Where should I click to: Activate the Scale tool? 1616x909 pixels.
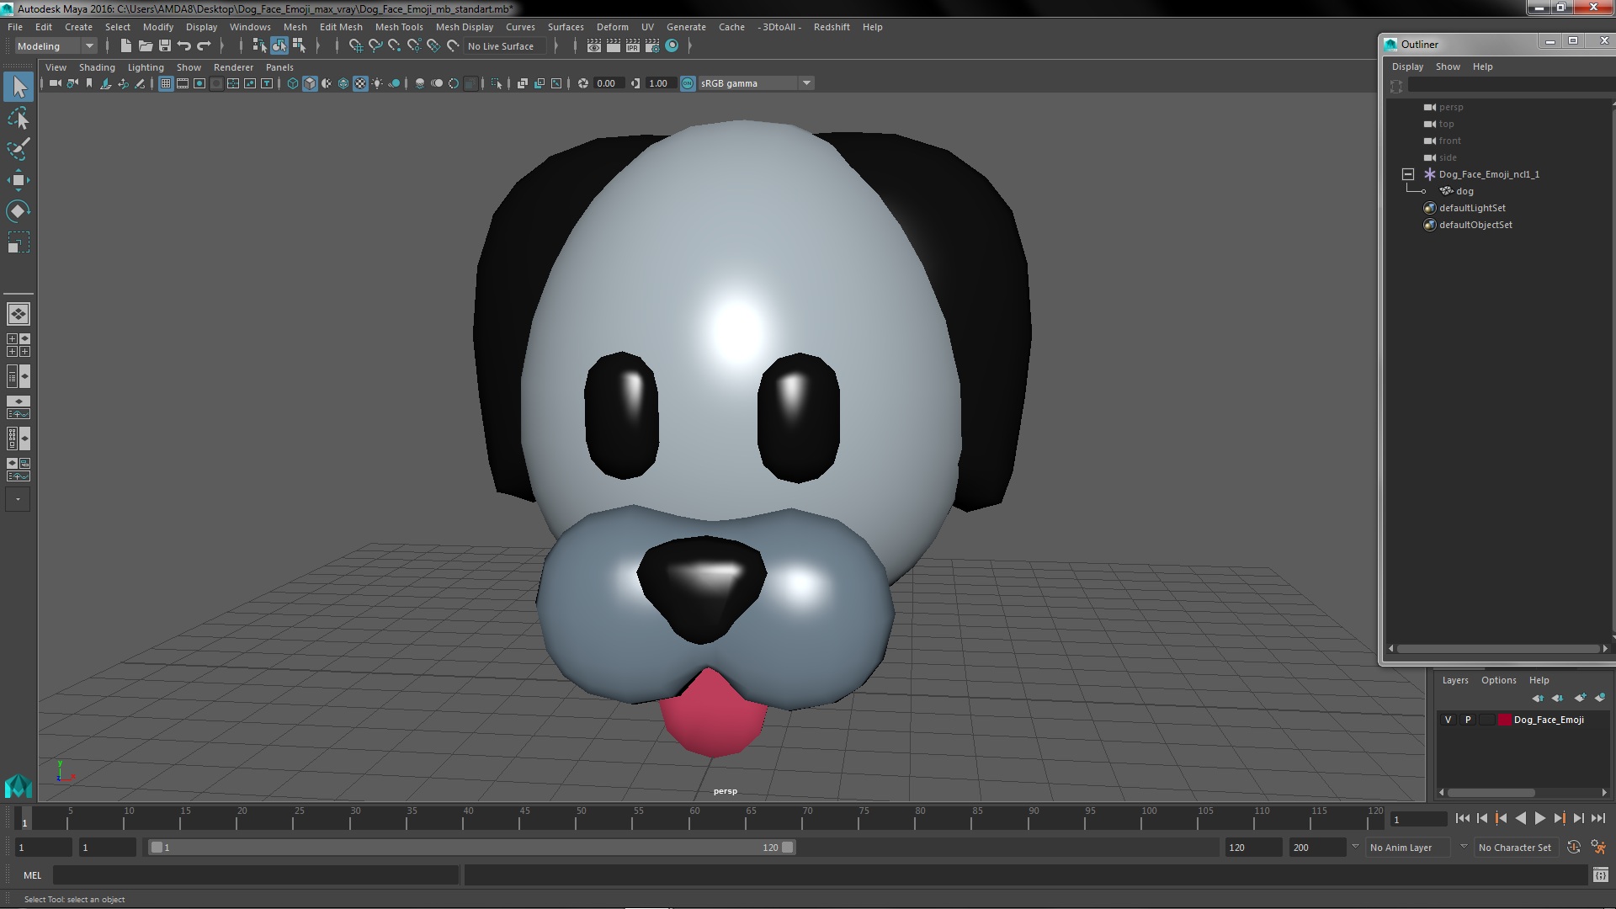(x=19, y=242)
